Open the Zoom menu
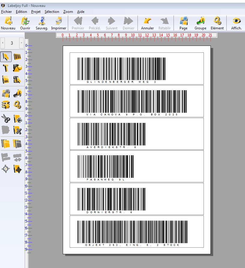 (x=68, y=12)
